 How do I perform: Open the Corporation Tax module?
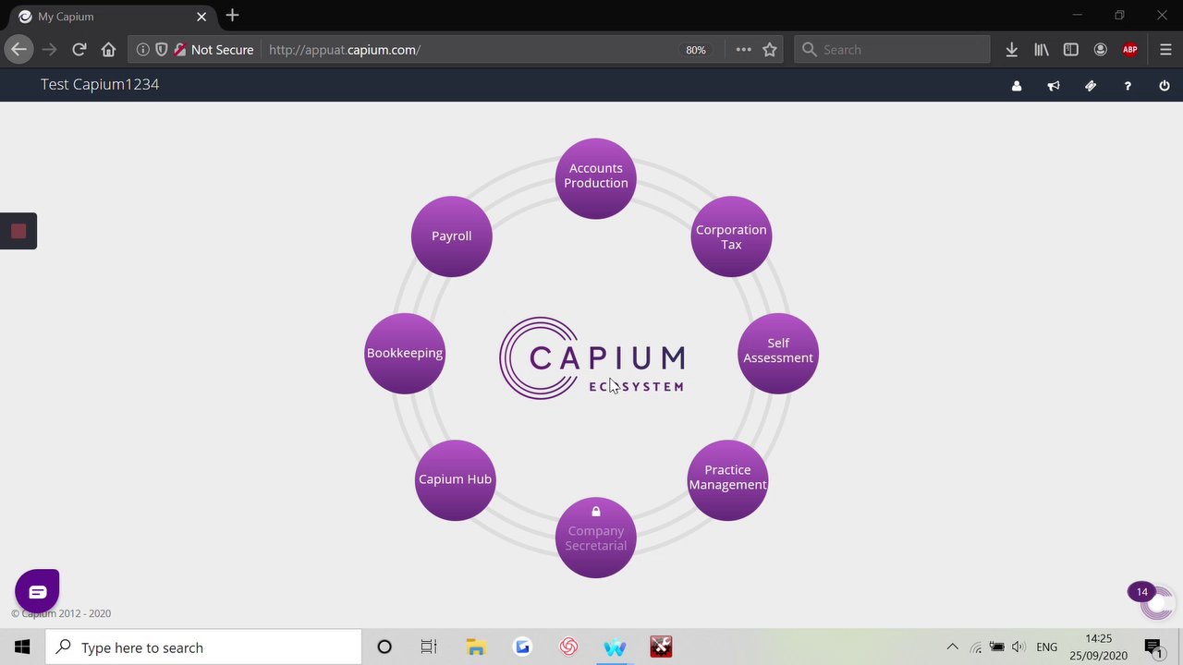point(731,236)
